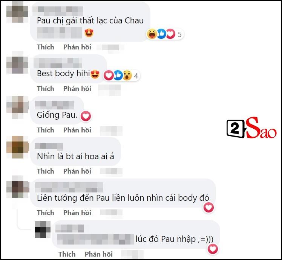282x260 pixels.
Task: Click Phản hồi under 'Giống Pau.' comment
Action: pyautogui.click(x=77, y=130)
